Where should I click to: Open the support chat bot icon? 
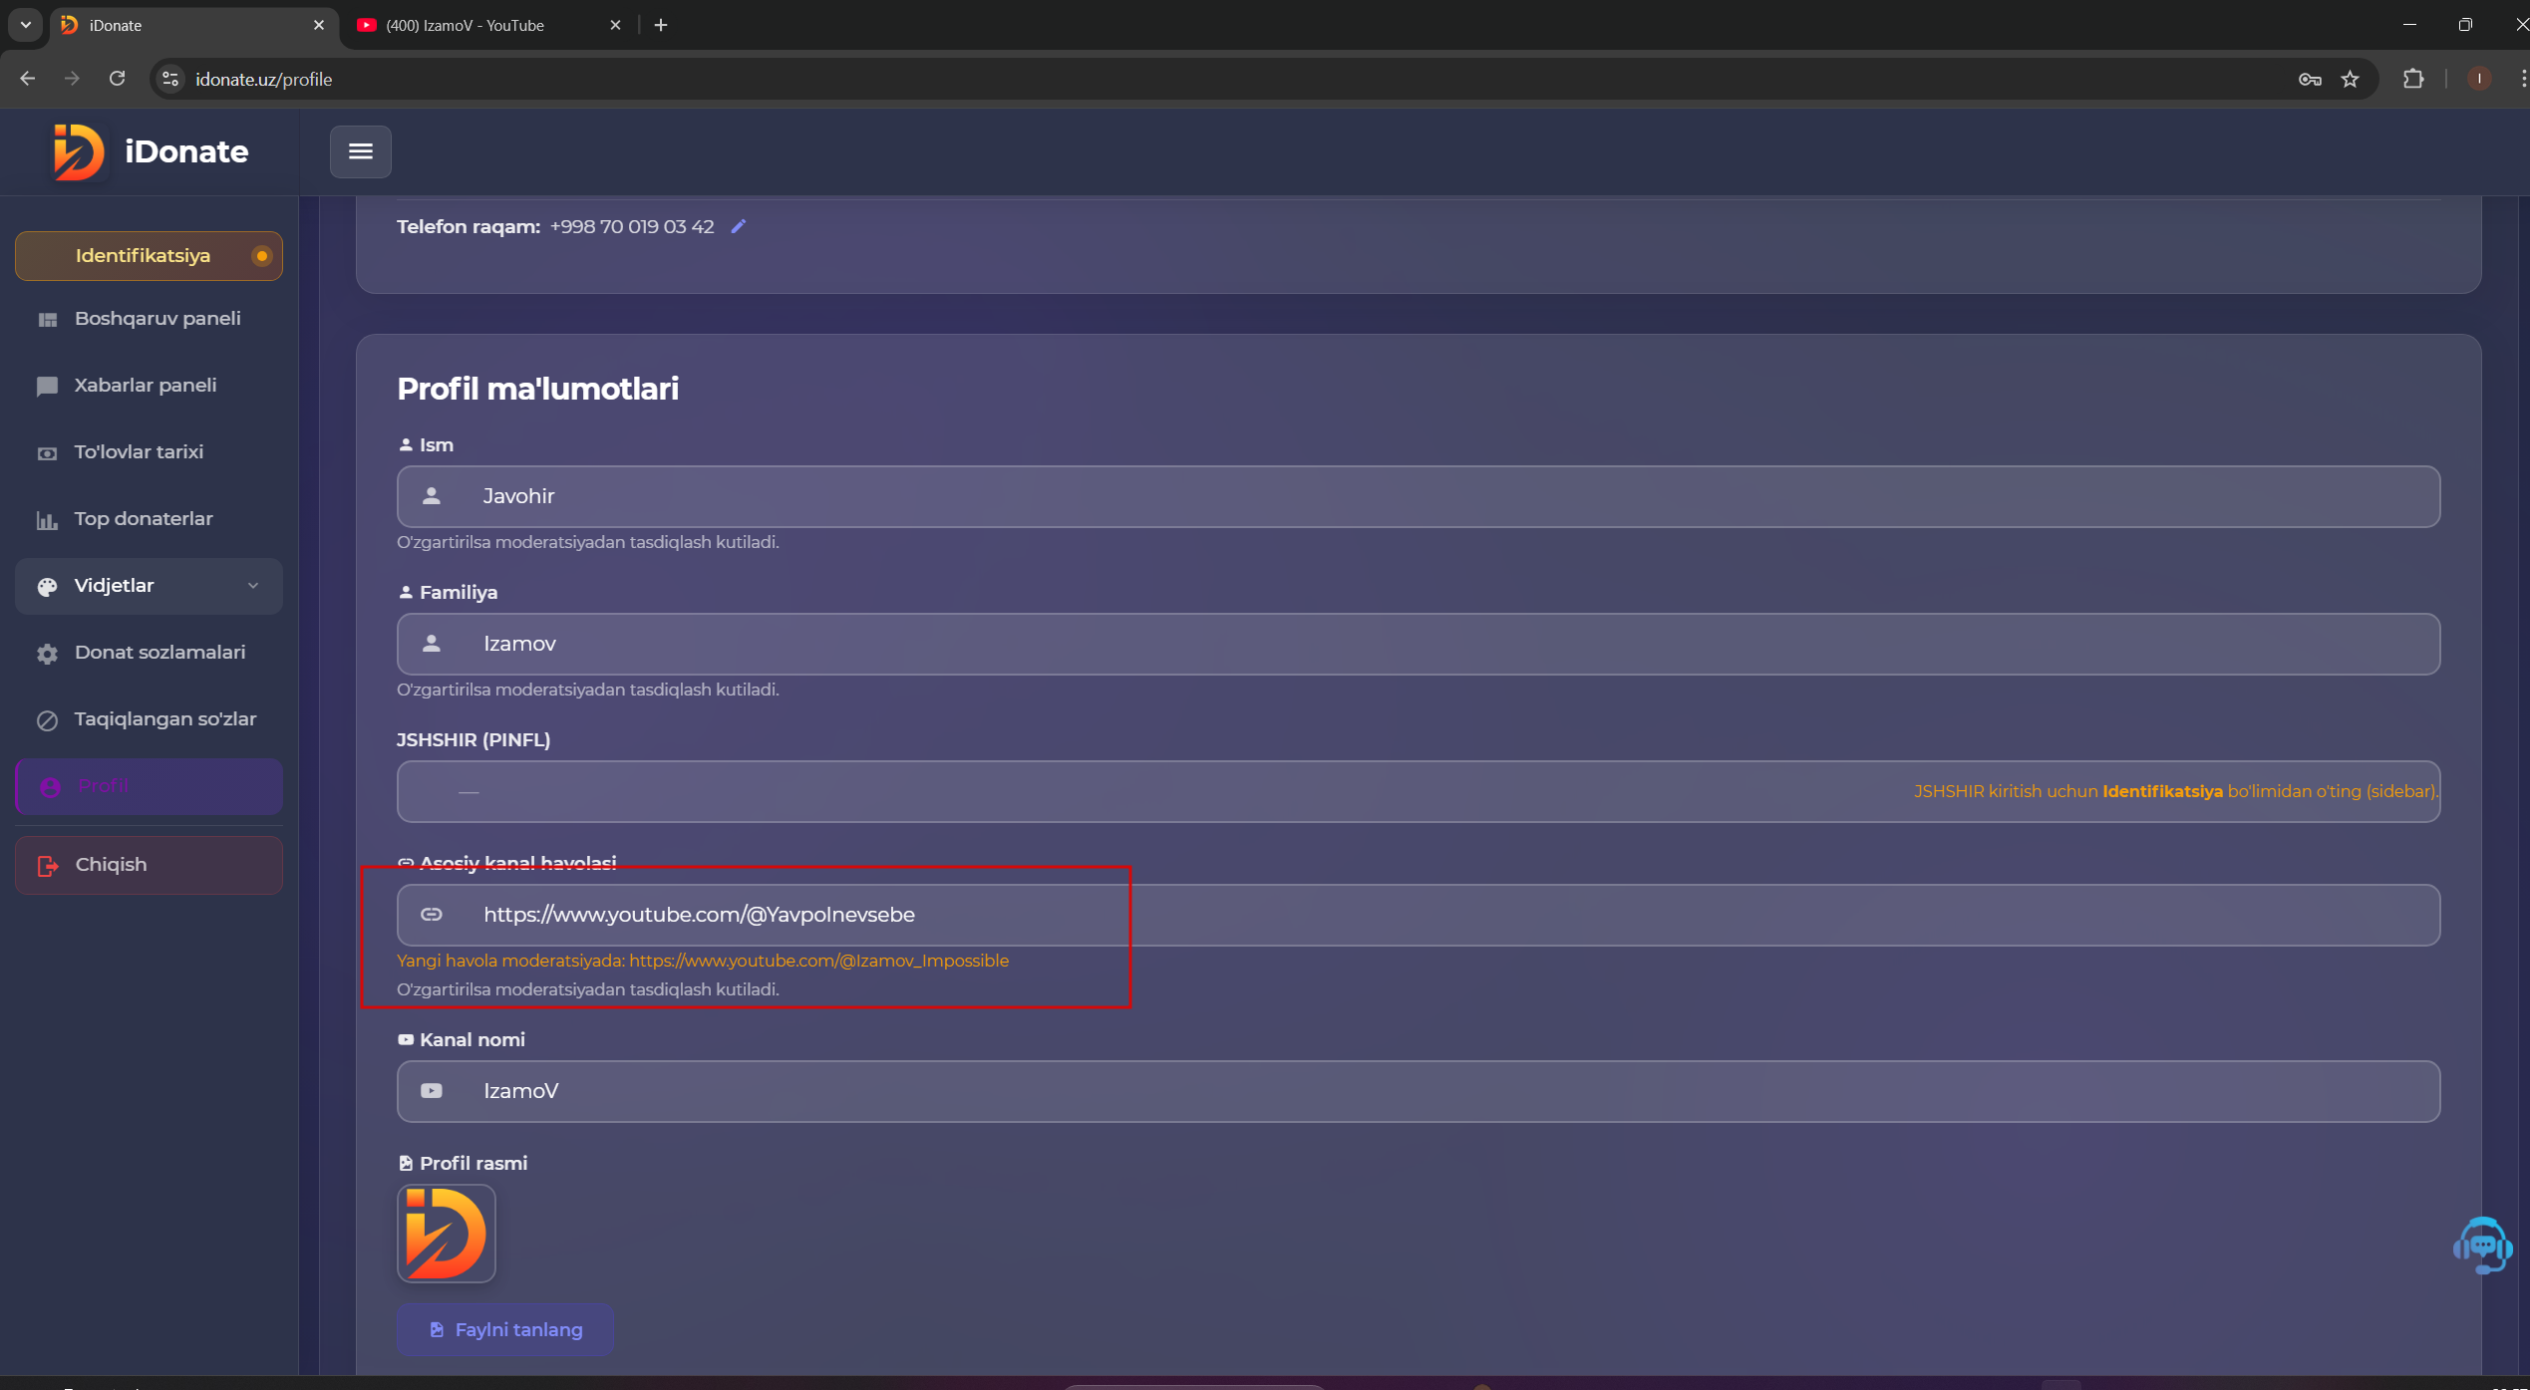click(2482, 1246)
